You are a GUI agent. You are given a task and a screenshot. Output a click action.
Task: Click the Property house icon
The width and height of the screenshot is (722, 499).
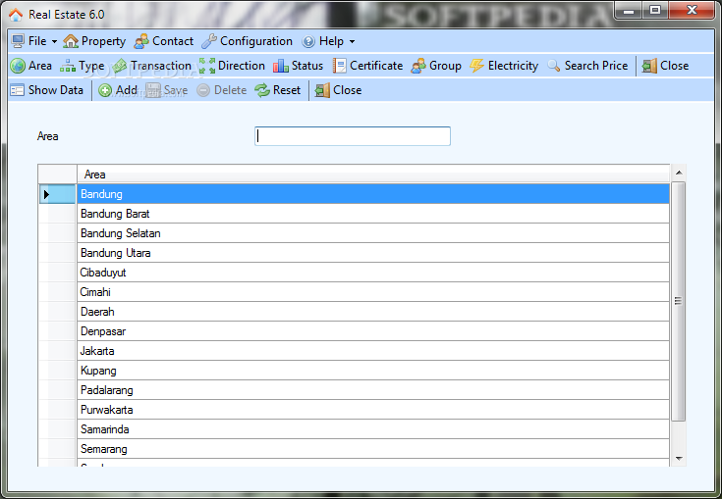pyautogui.click(x=71, y=41)
